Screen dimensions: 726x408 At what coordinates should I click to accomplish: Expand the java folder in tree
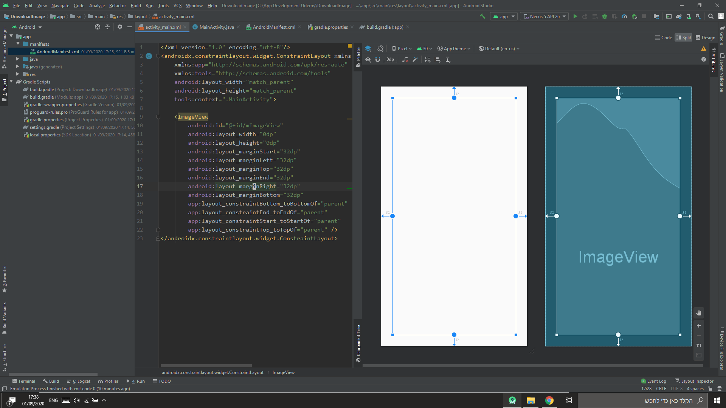[x=18, y=59]
